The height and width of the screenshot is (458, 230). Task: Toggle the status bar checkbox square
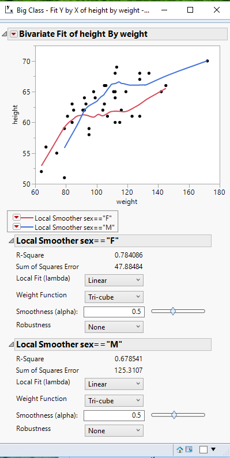(x=203, y=449)
